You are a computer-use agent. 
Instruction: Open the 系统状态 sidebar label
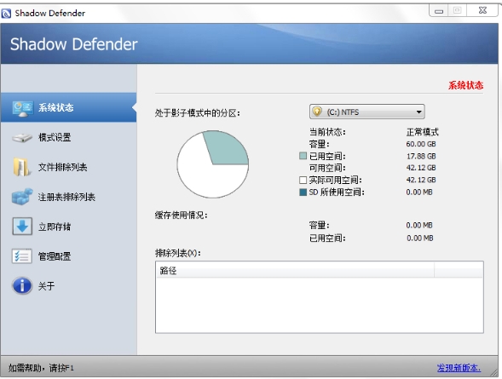click(56, 107)
